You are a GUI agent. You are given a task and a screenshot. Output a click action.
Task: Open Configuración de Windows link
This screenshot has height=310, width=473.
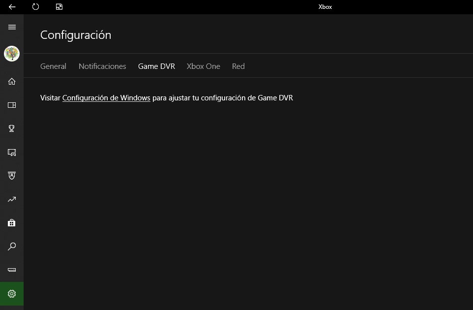[x=106, y=98]
